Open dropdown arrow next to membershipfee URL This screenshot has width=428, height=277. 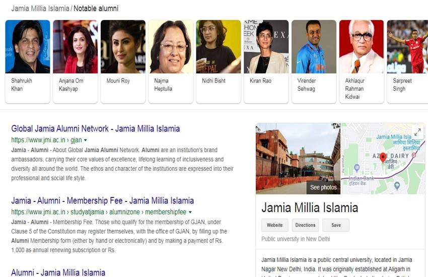[x=190, y=212]
